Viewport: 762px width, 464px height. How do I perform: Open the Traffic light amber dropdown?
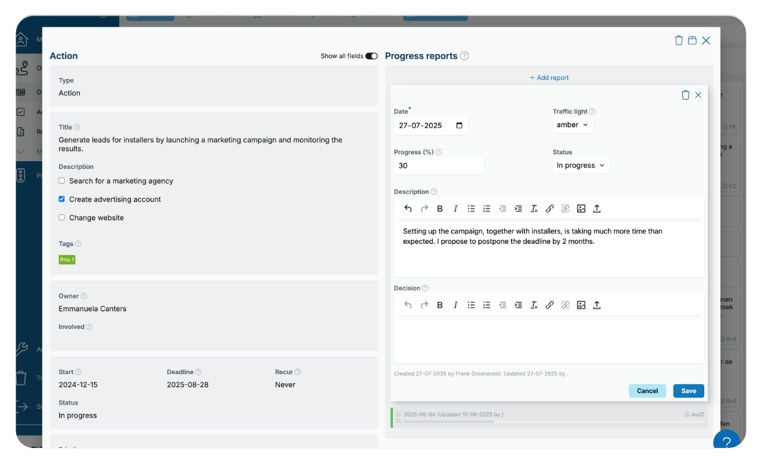click(x=573, y=124)
